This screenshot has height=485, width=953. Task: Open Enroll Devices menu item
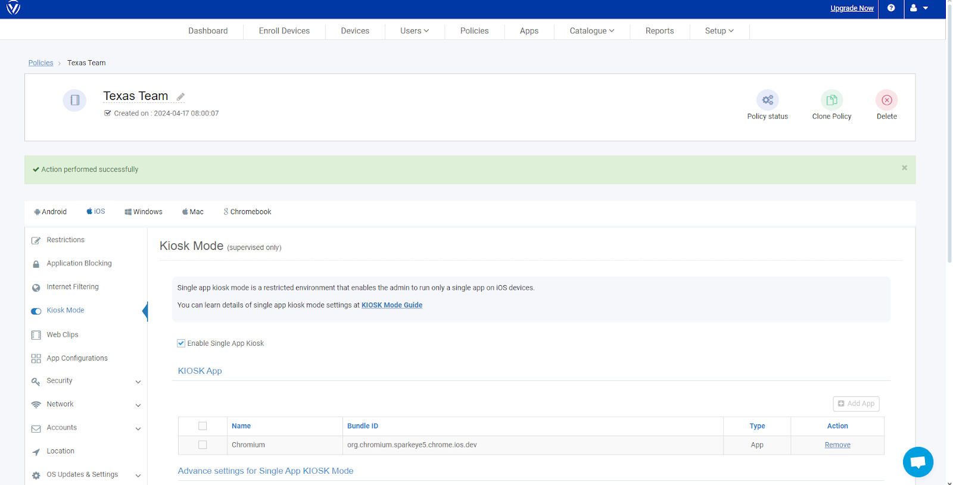(284, 31)
